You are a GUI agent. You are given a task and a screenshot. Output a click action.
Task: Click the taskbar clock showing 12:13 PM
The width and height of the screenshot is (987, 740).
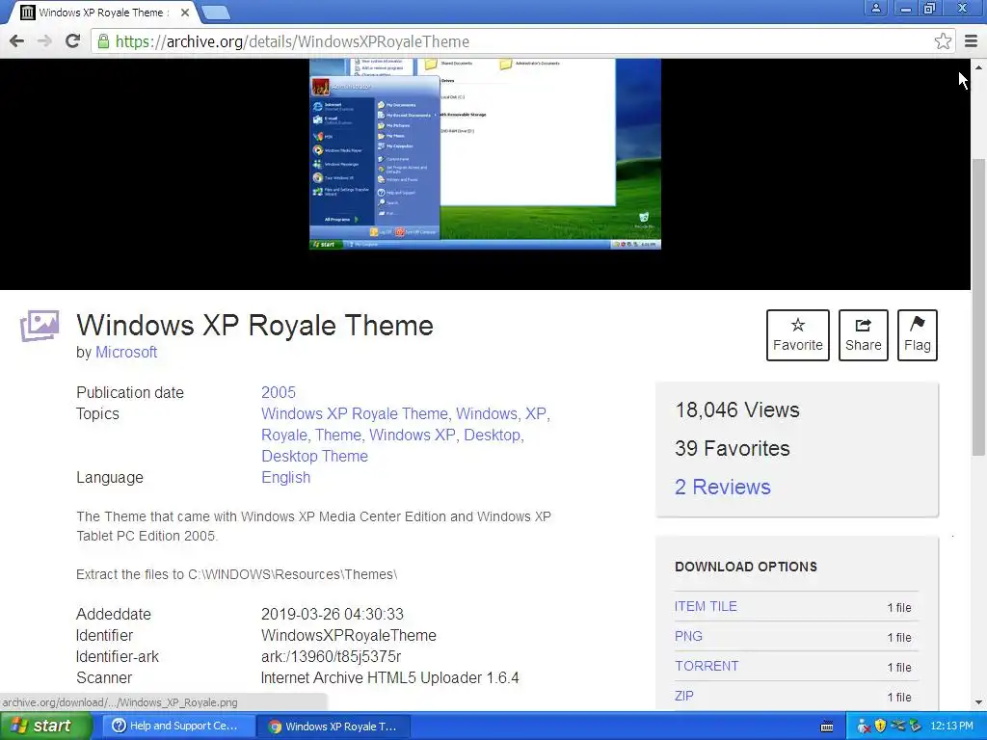point(951,727)
